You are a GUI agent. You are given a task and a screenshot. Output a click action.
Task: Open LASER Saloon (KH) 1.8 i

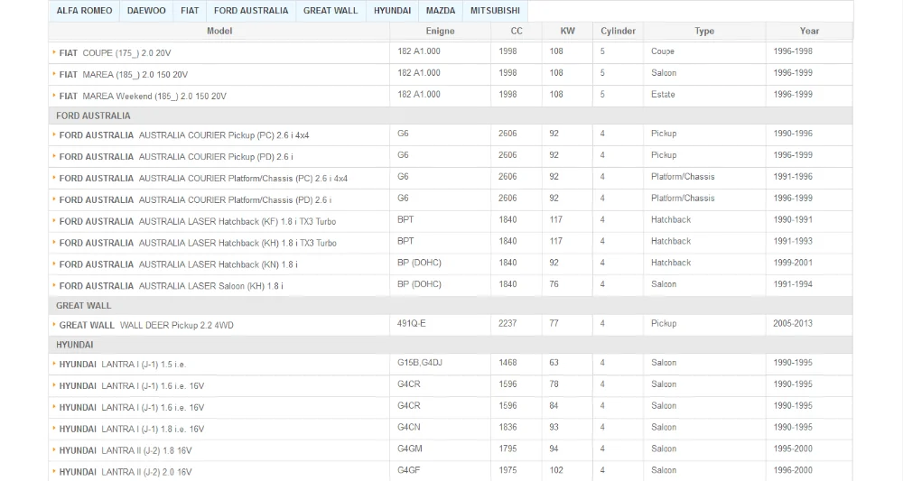tap(171, 286)
